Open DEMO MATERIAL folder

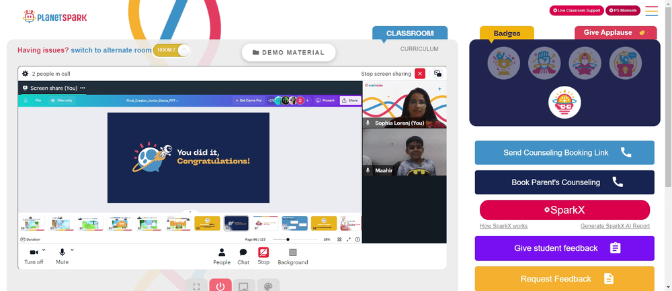coord(288,52)
